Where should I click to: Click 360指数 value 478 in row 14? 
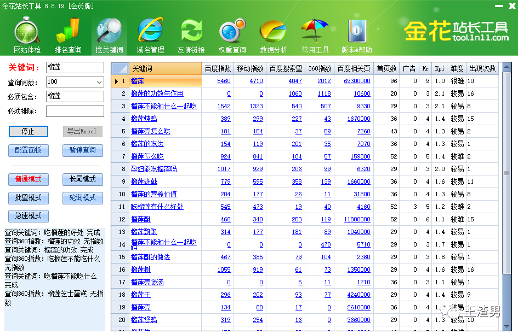(x=326, y=244)
